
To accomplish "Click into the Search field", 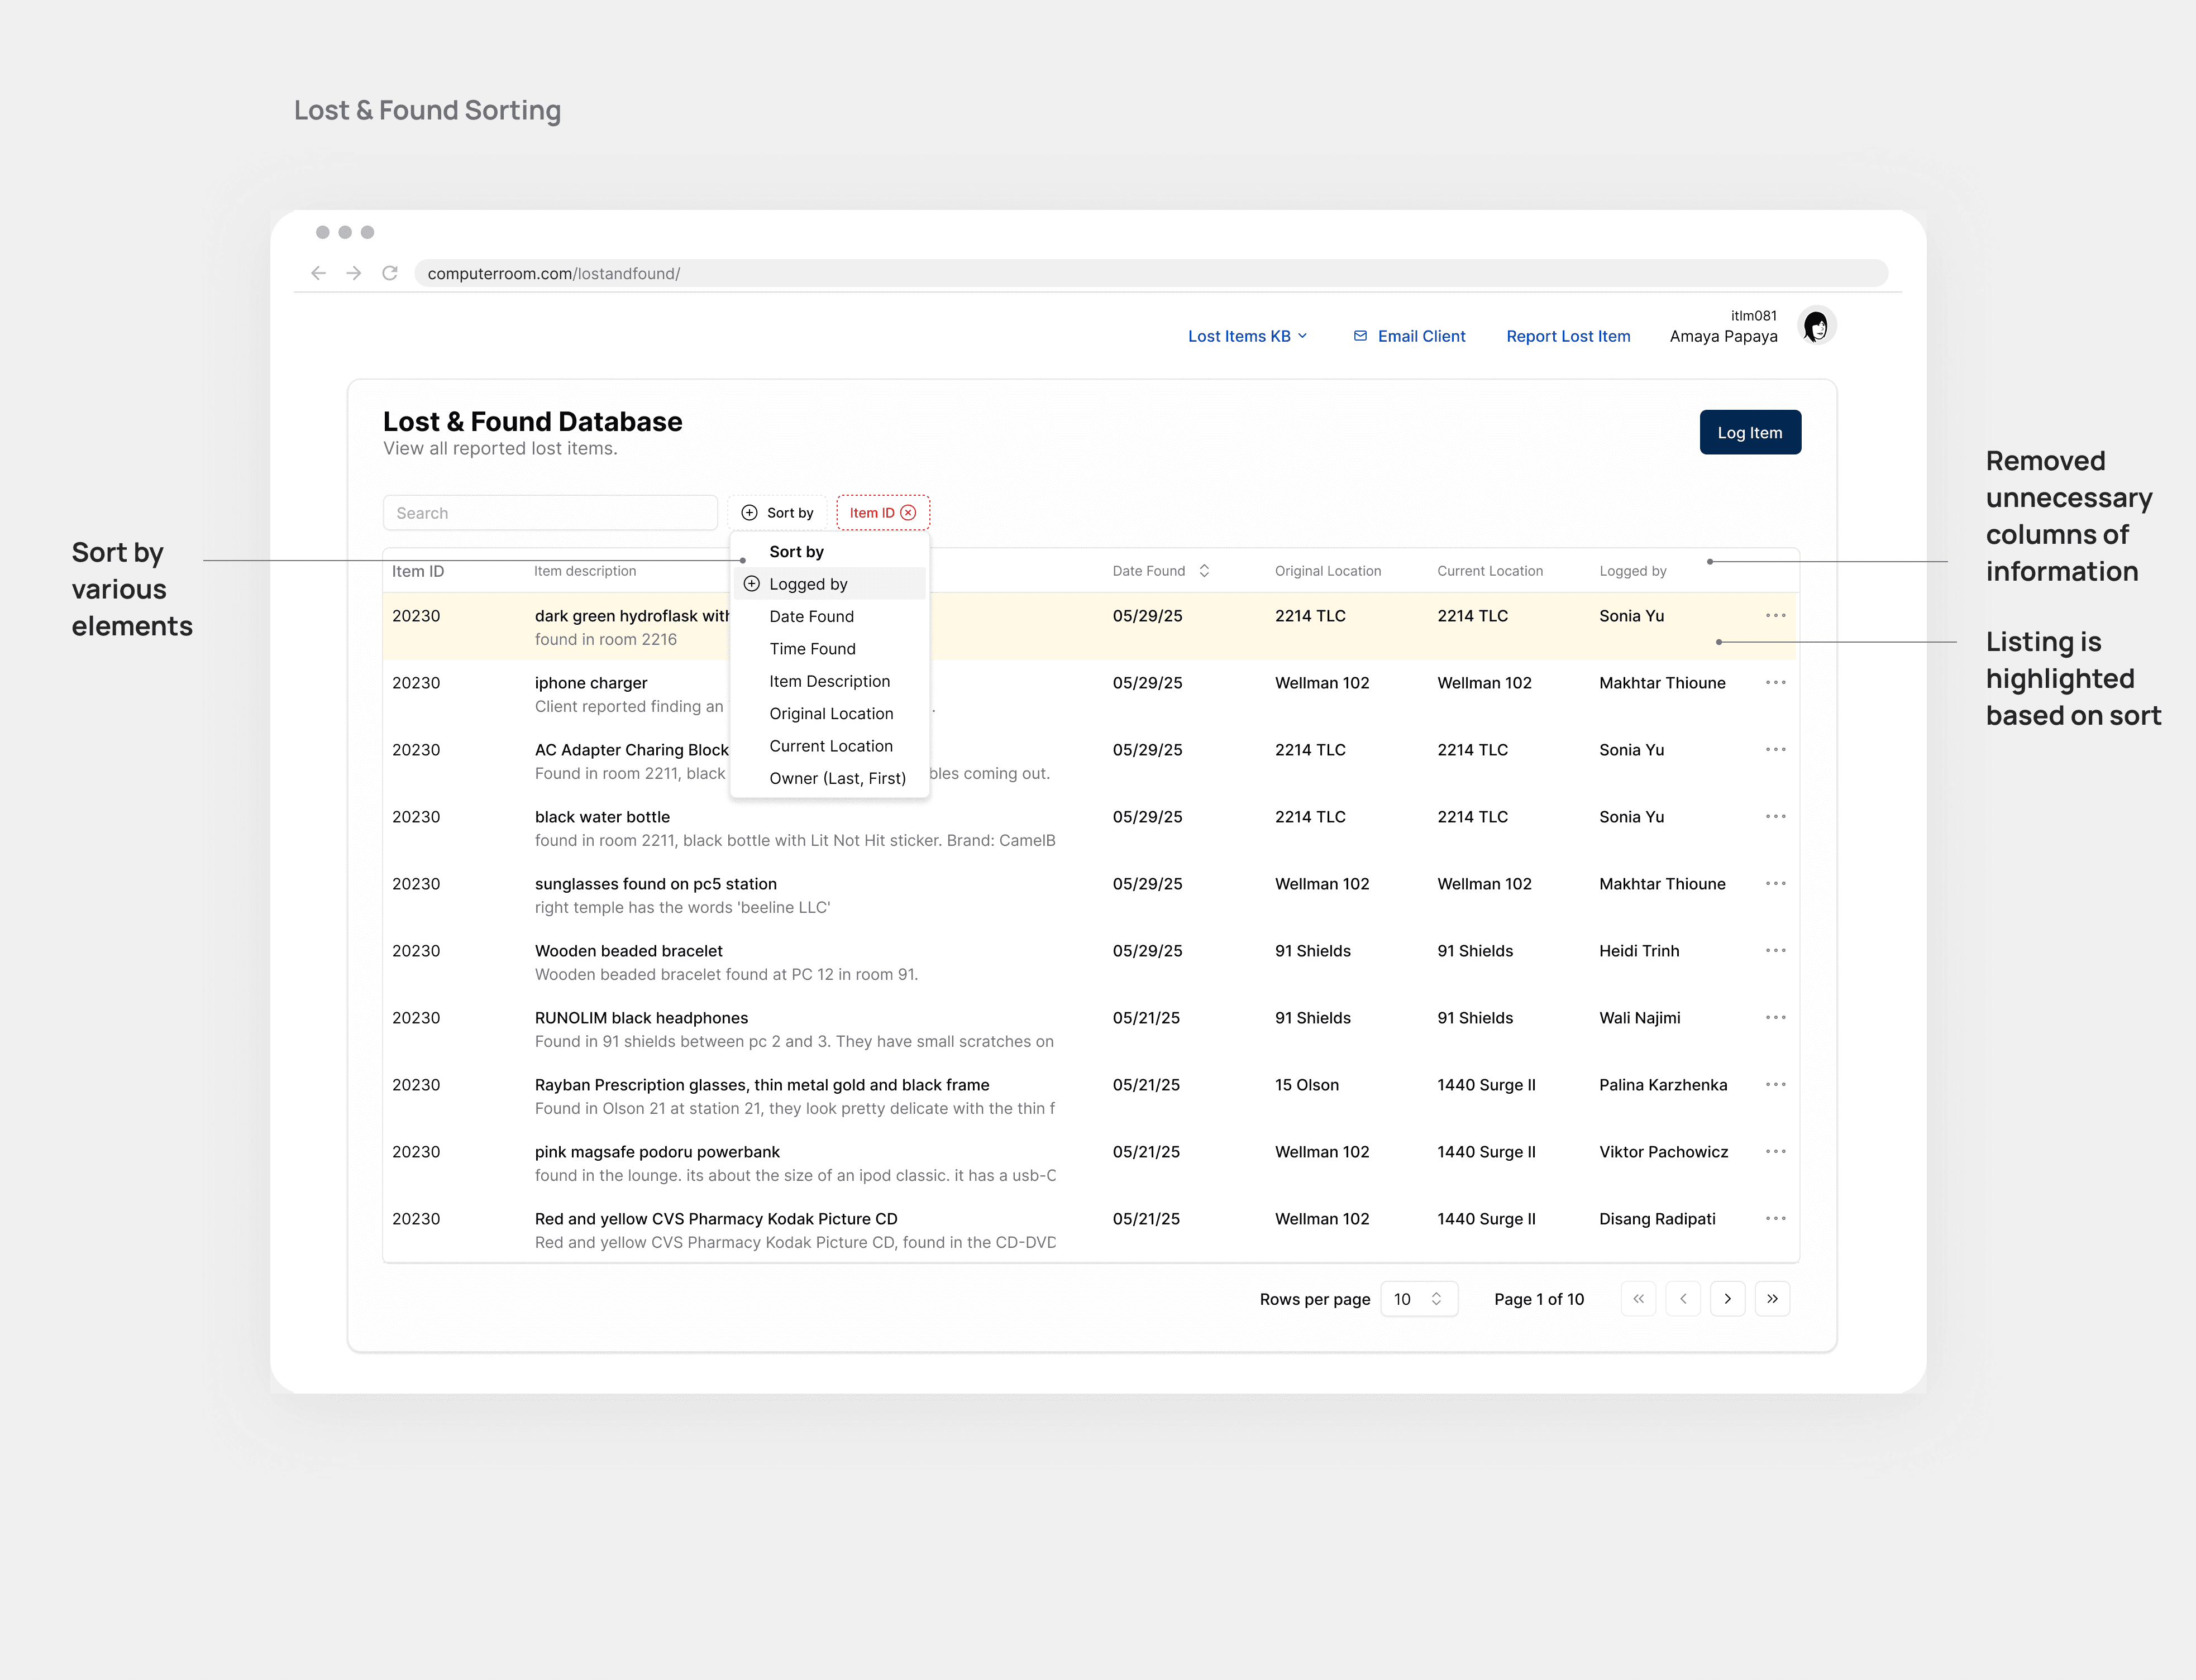I will pos(549,513).
